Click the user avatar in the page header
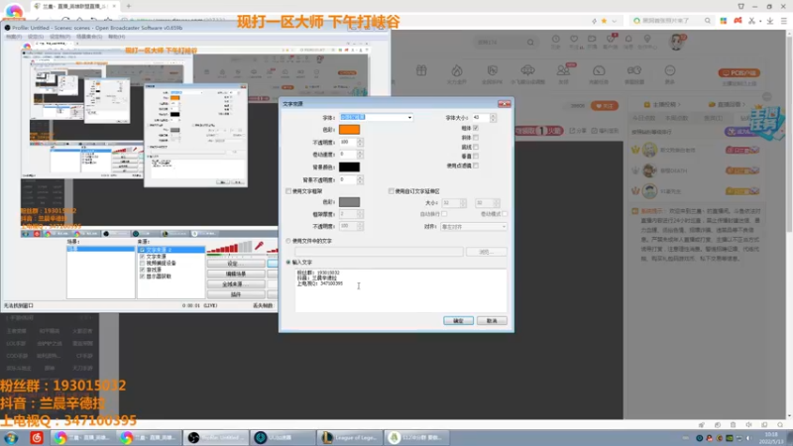 point(676,42)
